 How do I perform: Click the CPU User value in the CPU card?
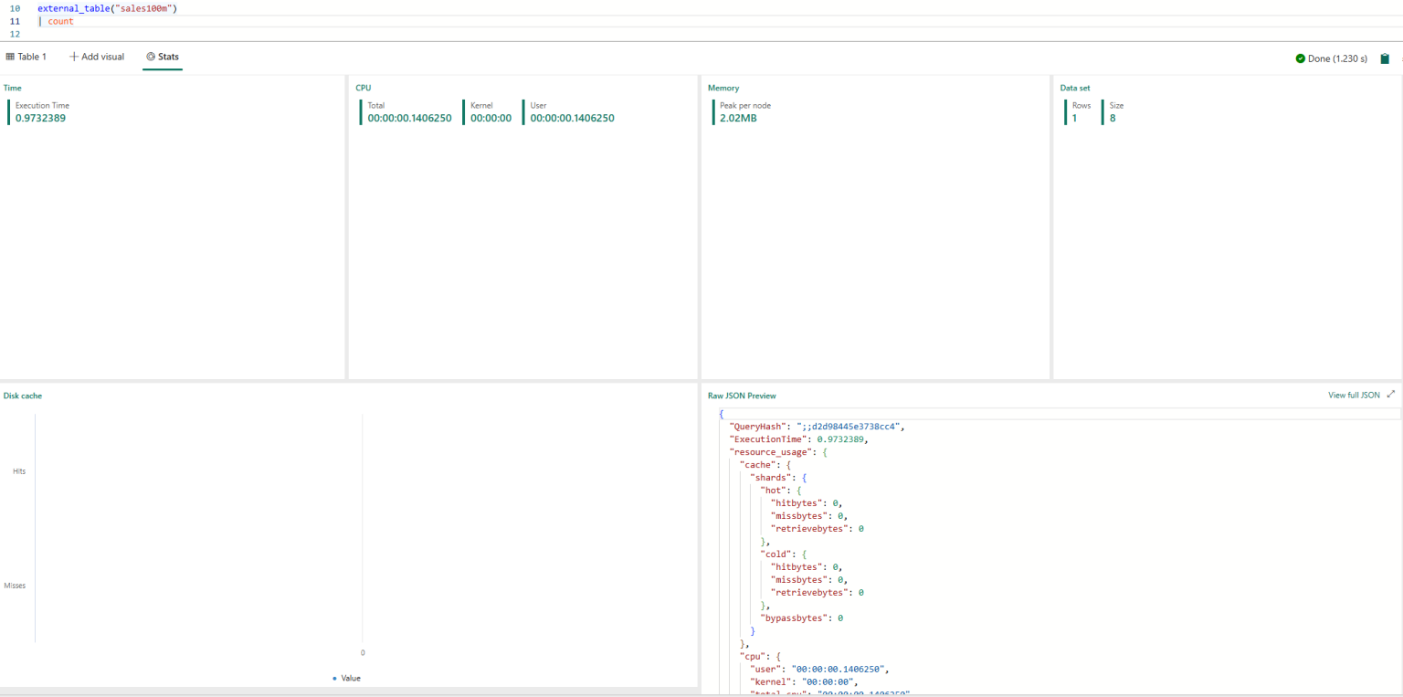click(572, 118)
